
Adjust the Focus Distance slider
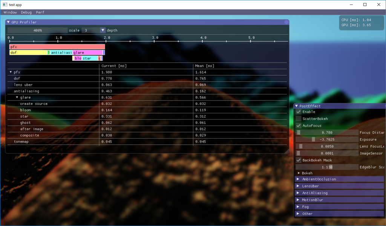pos(327,133)
